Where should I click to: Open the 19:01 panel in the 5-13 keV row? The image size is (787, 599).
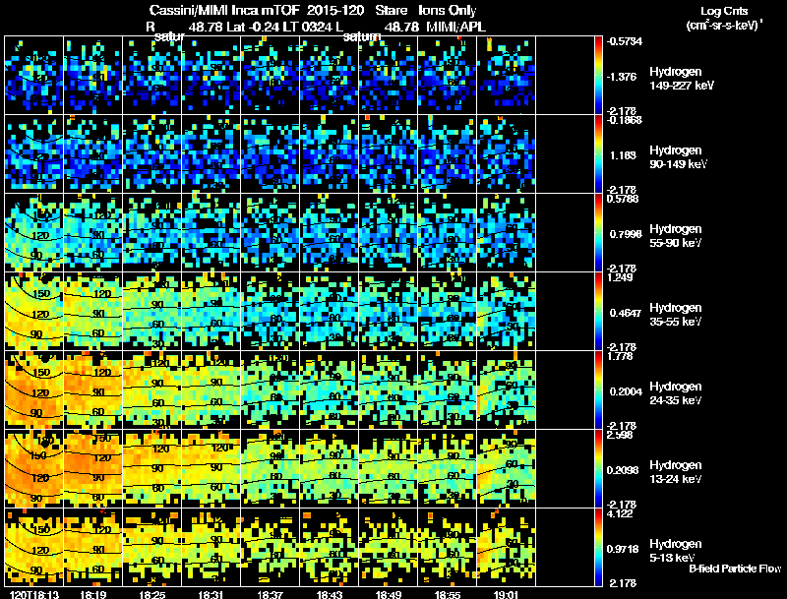point(507,547)
